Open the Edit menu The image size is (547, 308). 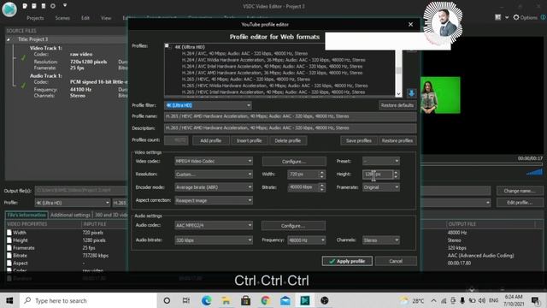click(85, 18)
